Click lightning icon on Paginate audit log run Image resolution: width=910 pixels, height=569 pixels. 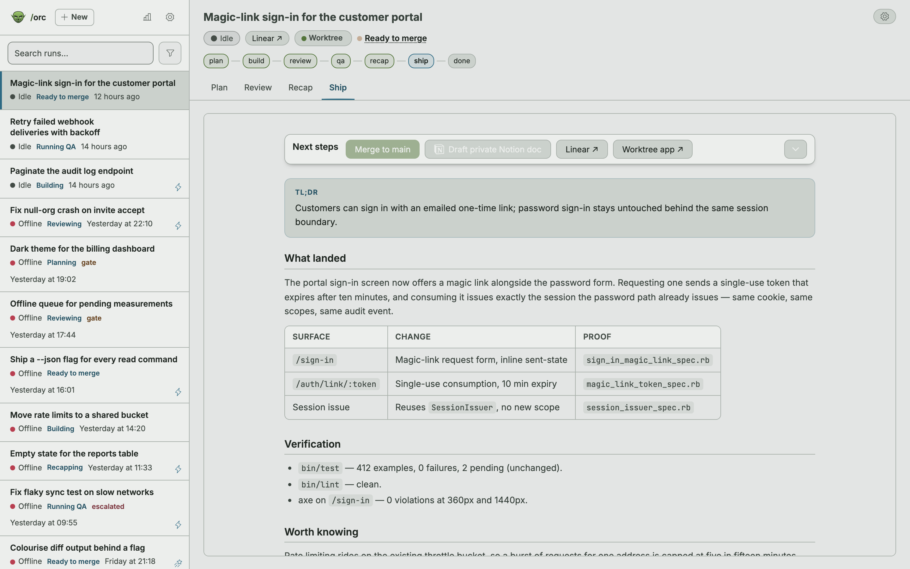178,187
